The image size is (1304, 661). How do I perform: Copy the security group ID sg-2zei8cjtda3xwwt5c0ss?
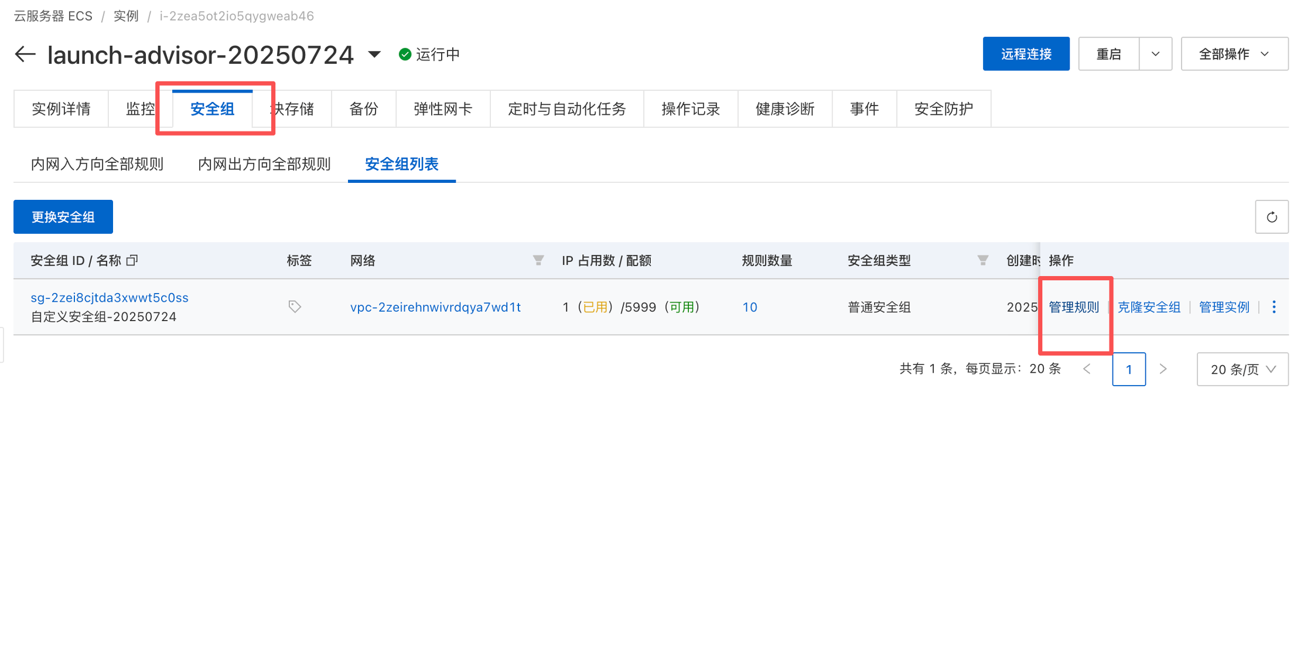click(x=132, y=260)
